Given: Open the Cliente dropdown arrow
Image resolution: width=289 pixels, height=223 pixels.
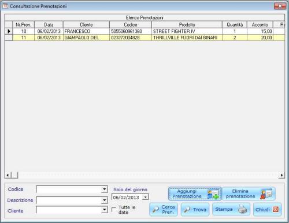Looking at the screenshot, I should (x=105, y=210).
